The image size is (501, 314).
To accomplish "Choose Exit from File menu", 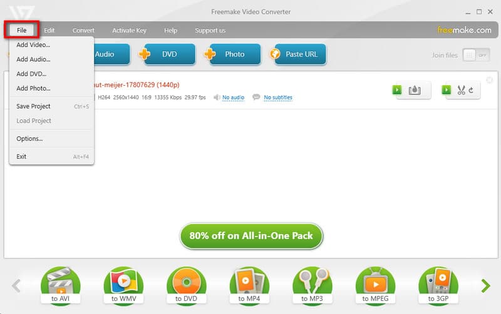I will [51, 156].
